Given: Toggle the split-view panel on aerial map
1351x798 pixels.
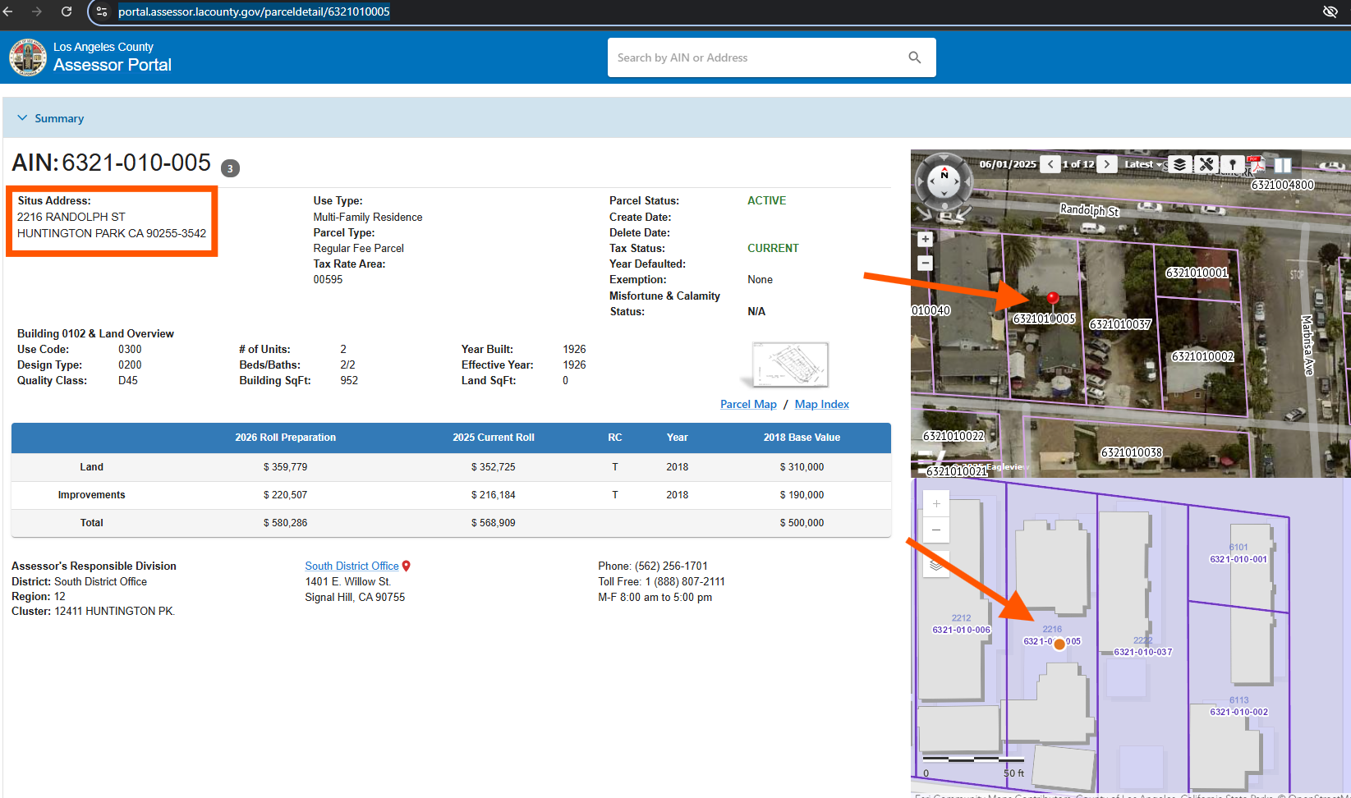Looking at the screenshot, I should point(1283,164).
